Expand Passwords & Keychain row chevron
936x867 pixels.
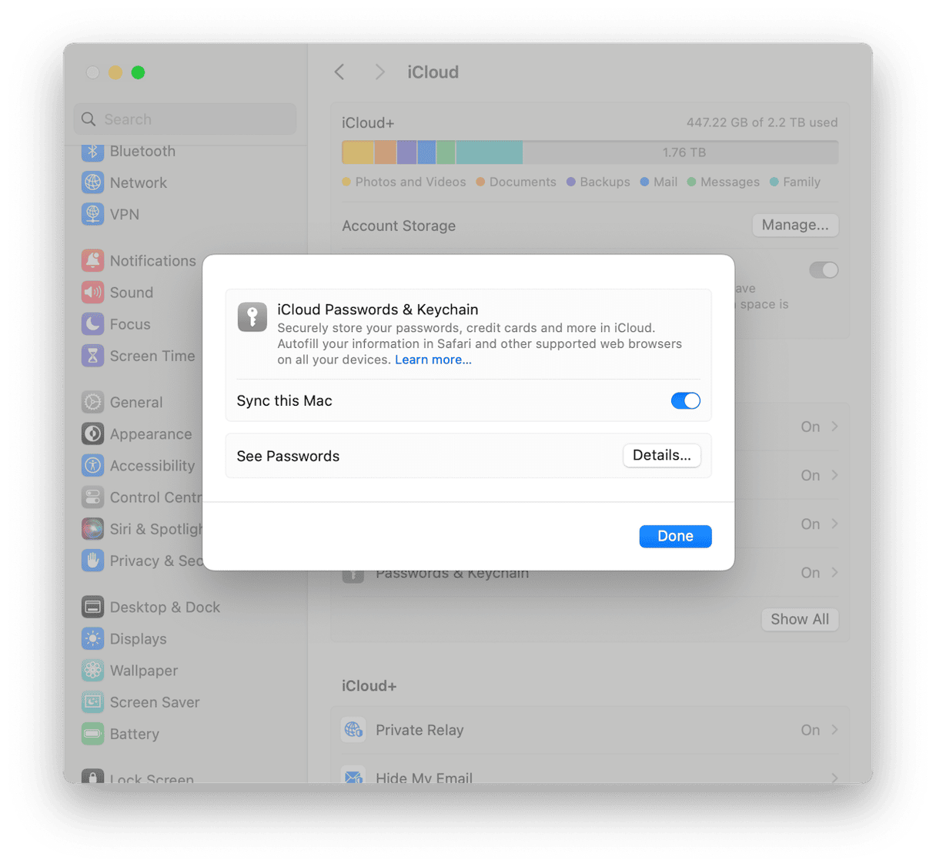835,573
